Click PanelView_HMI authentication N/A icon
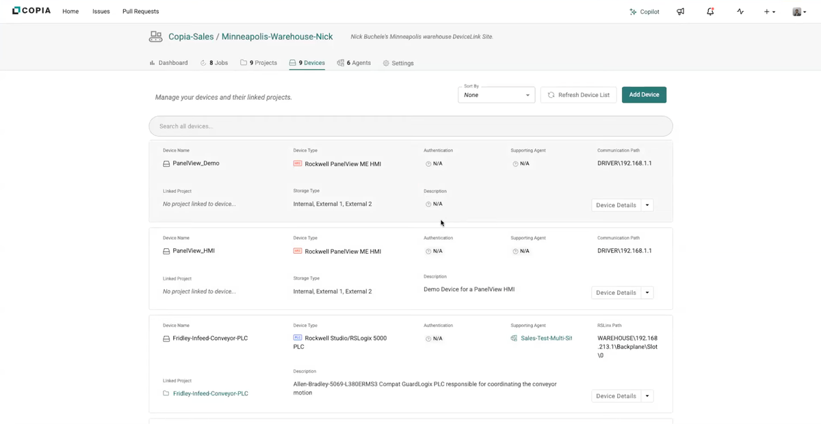Screen dimensions: 821x424 (x=428, y=252)
